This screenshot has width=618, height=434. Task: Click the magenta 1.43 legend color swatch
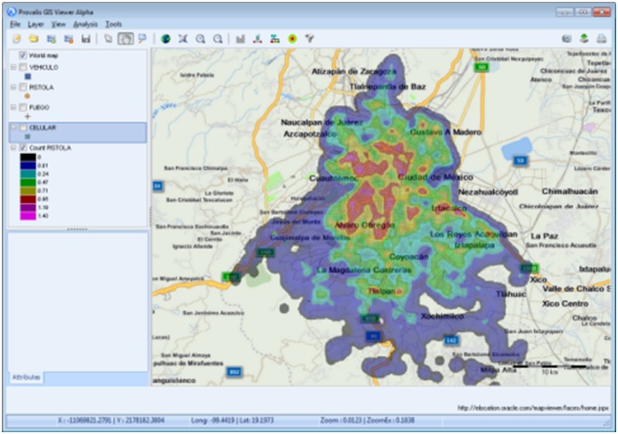(x=27, y=215)
